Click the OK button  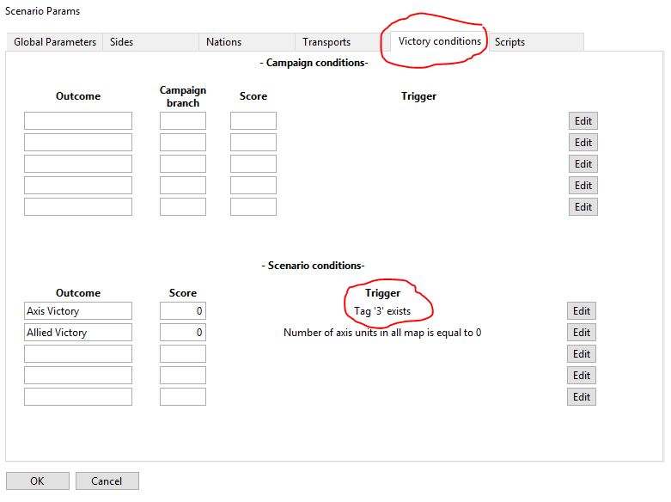pyautogui.click(x=37, y=481)
